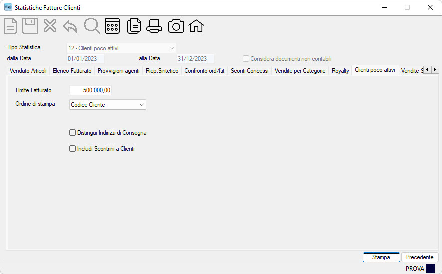This screenshot has width=442, height=274.
Task: Tick the Includi Scontrini a Clienti checkbox
Action: point(72,148)
